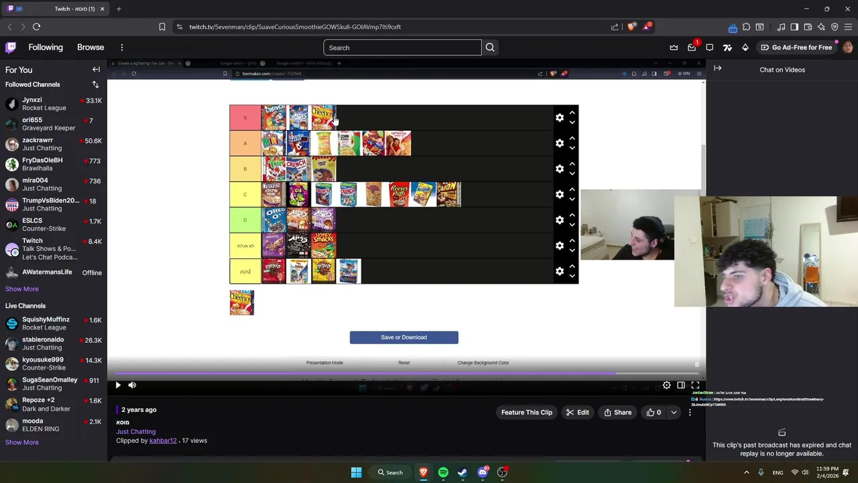858x483 pixels.
Task: Bookmark this page icon
Action: (162, 27)
